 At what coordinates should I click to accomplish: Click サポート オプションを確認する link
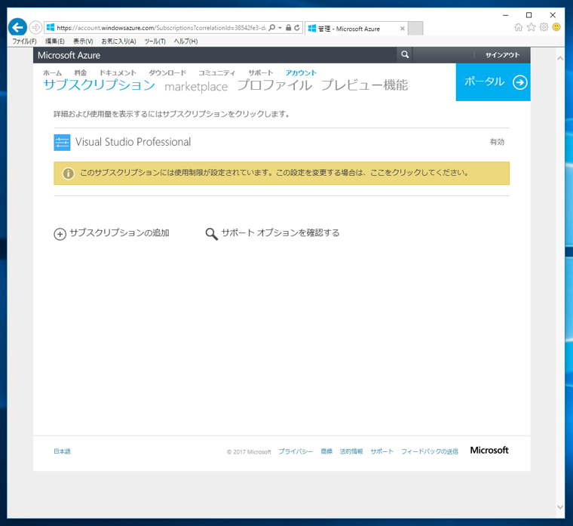280,233
